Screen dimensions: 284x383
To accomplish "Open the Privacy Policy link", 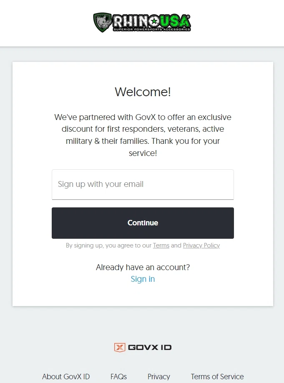I will (201, 245).
